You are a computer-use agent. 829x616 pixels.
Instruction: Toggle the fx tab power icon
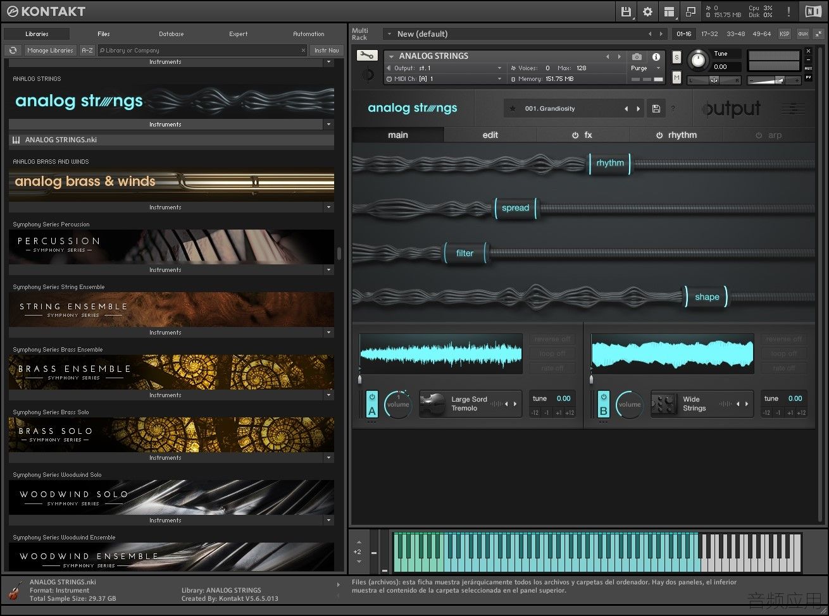click(575, 135)
